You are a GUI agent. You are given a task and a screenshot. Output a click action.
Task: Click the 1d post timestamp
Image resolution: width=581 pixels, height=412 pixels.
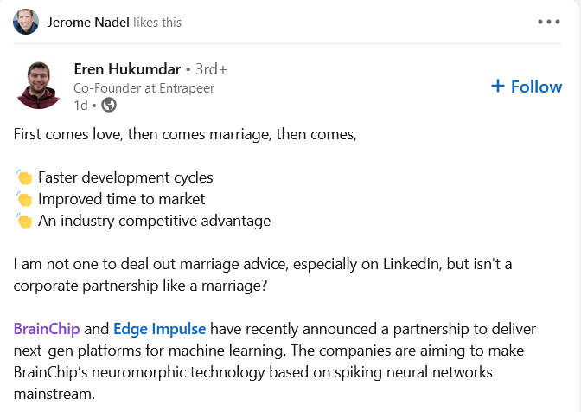tap(80, 106)
